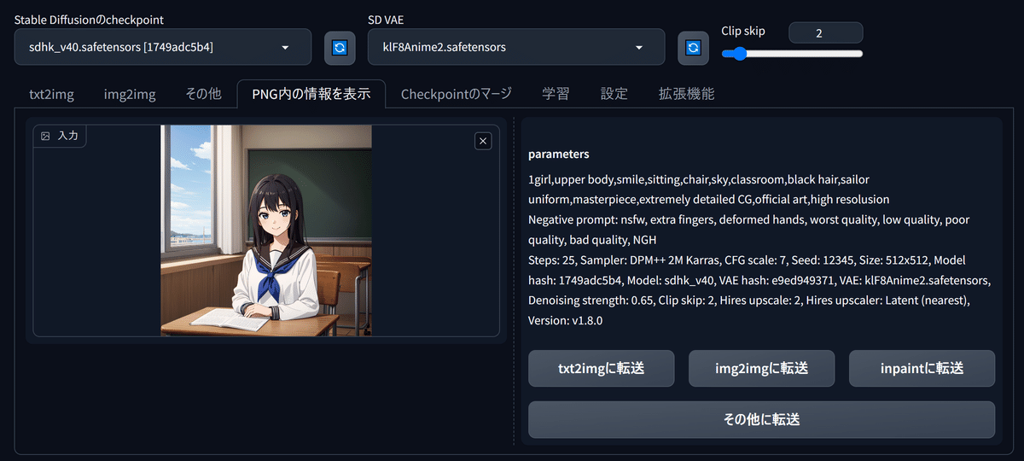Image resolution: width=1024 pixels, height=461 pixels.
Task: Click the Negative prompt text line
Action: [749, 230]
